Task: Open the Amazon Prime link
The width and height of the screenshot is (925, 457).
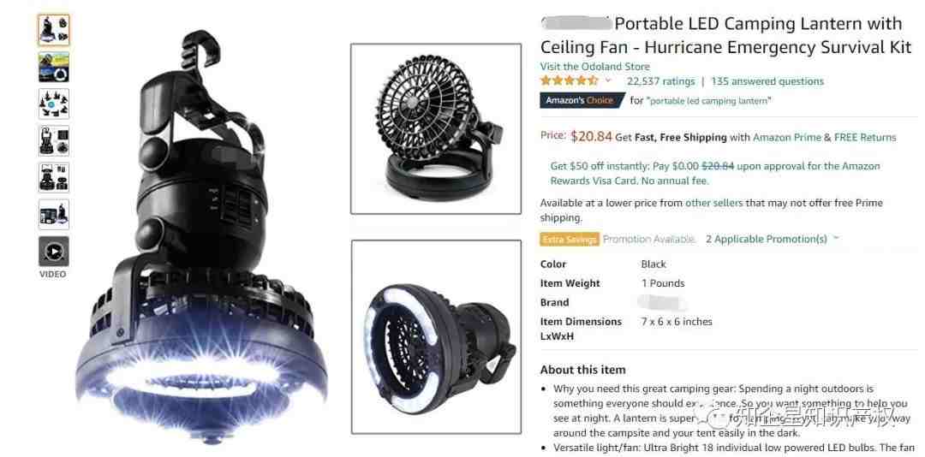Action: click(787, 138)
